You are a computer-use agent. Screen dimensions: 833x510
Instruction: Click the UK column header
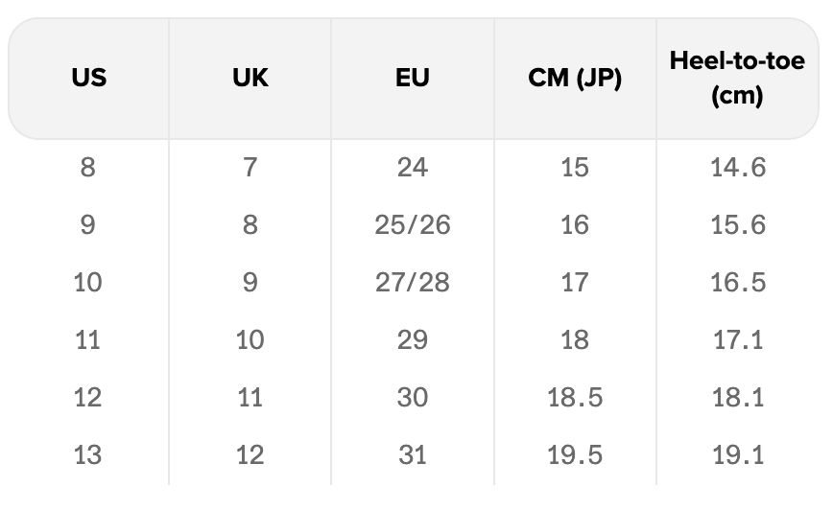250,79
